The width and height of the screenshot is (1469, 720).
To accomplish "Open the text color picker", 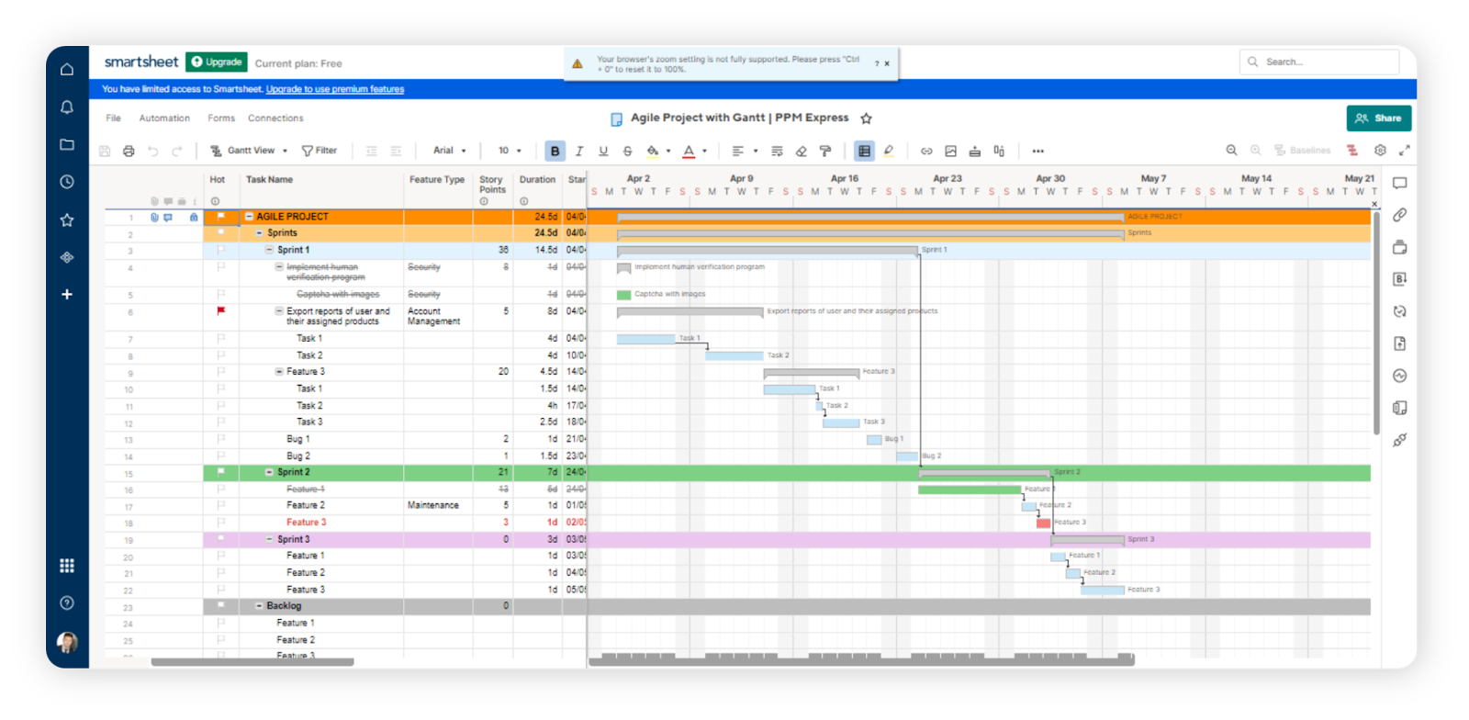I will (689, 151).
